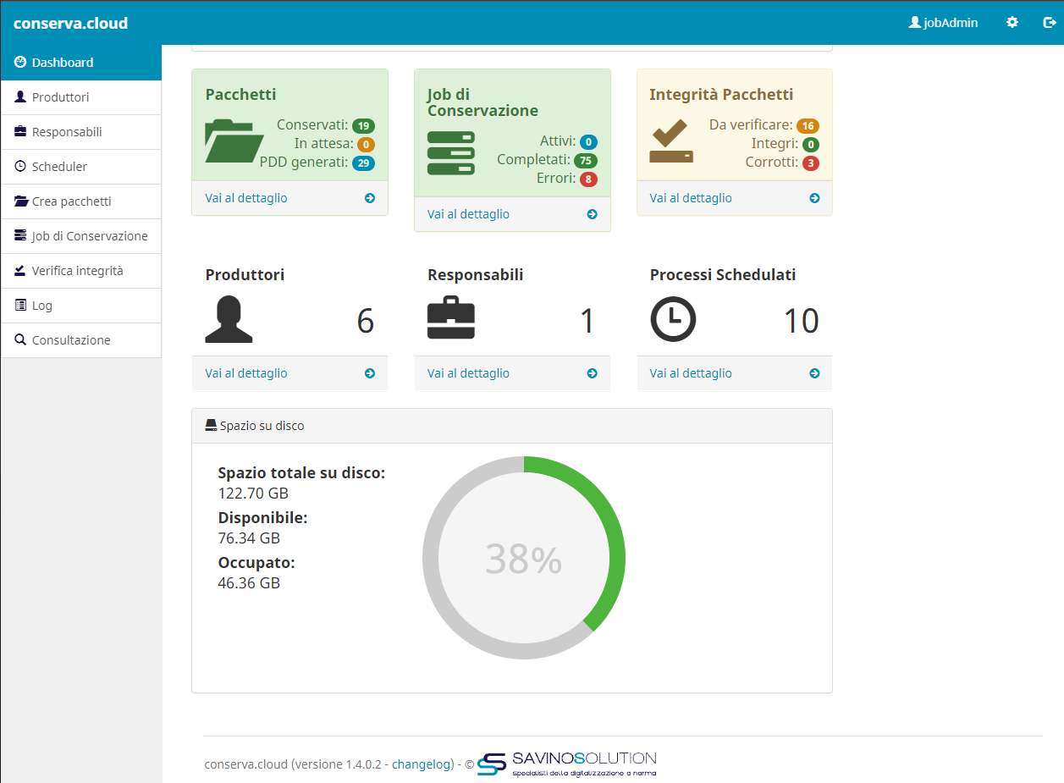Screen dimensions: 1064x783
Task: Open jobAdmin user menu
Action: [943, 23]
